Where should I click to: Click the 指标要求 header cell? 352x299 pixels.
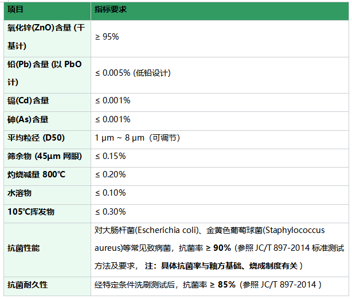click(x=220, y=11)
